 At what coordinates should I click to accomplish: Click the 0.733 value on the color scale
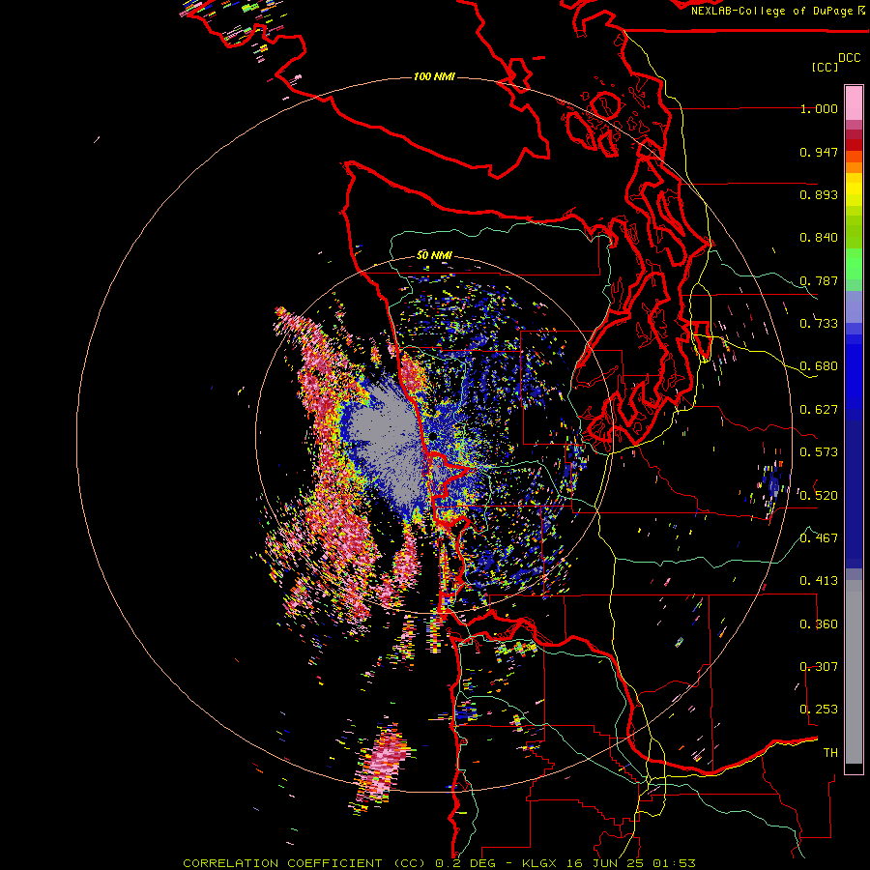tap(819, 324)
